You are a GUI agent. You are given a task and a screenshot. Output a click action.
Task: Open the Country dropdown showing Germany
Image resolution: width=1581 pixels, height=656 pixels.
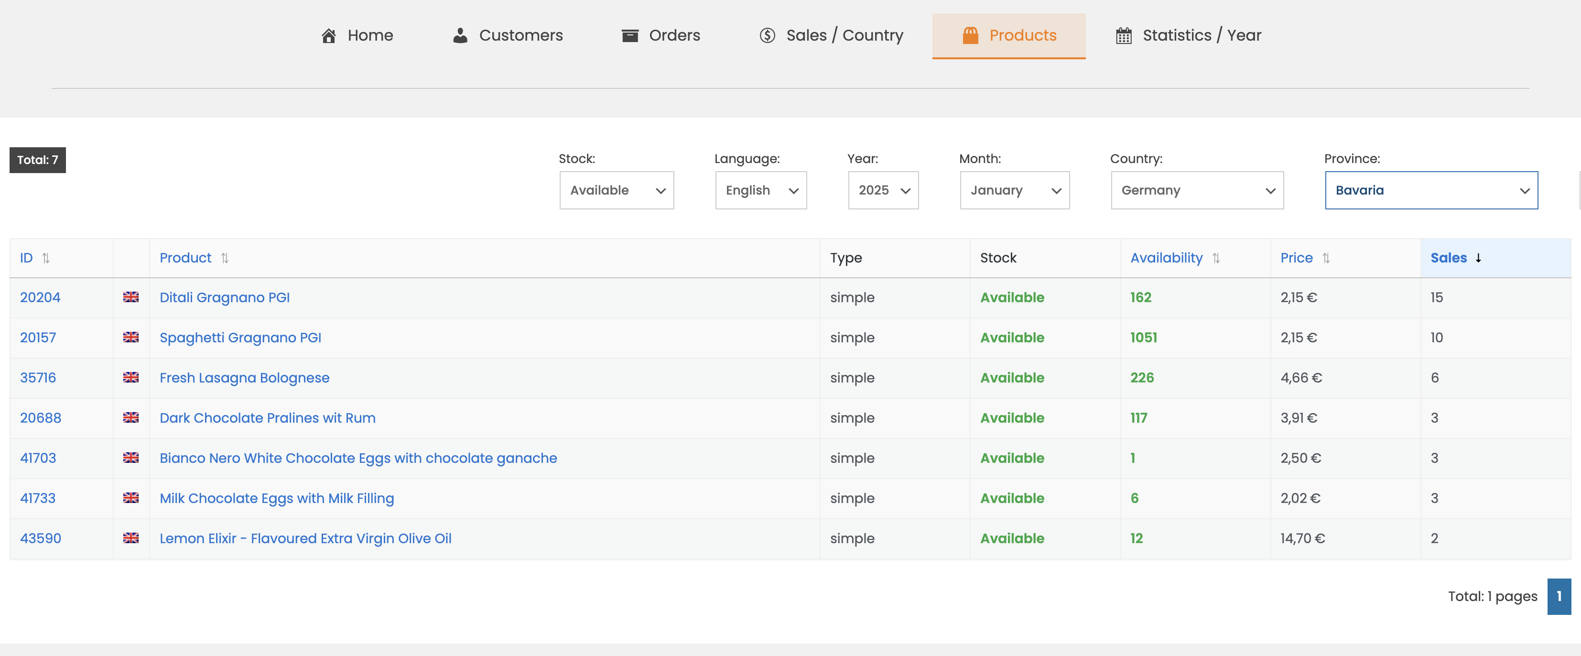[x=1197, y=190]
